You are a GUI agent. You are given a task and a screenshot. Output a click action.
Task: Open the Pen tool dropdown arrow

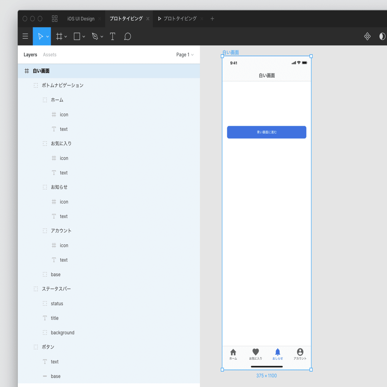(102, 36)
